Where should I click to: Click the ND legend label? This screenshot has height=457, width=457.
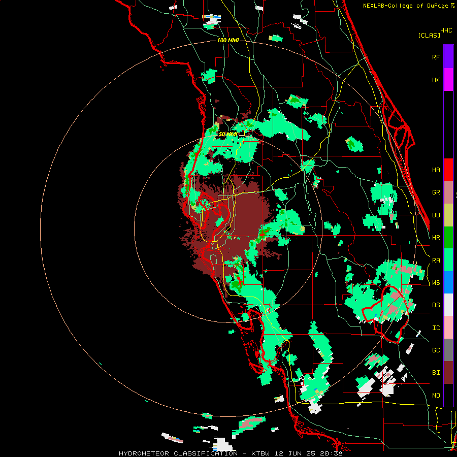click(x=436, y=396)
